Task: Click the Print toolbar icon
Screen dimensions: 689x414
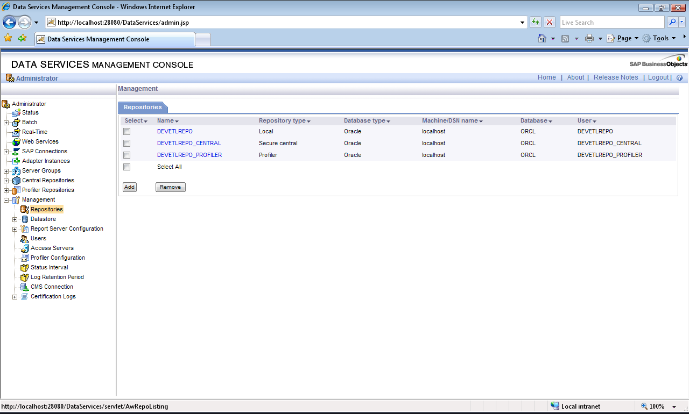Action: (589, 38)
